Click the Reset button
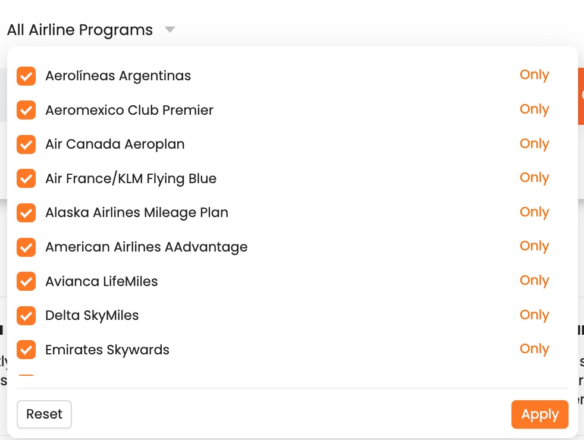 44,414
